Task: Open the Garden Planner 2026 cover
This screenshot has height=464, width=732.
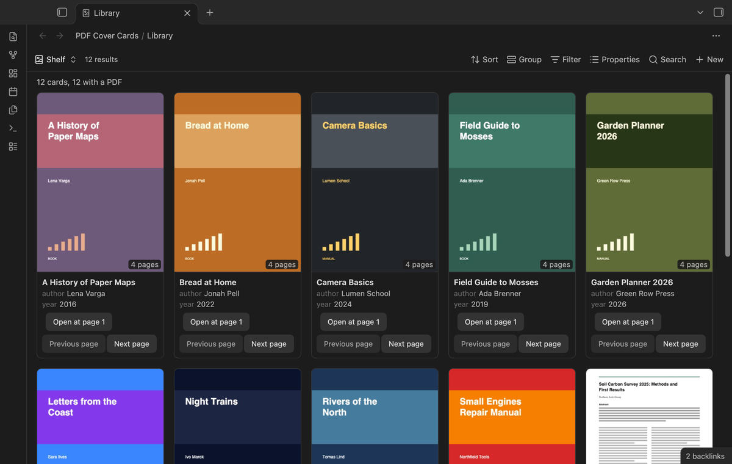Action: 649,182
